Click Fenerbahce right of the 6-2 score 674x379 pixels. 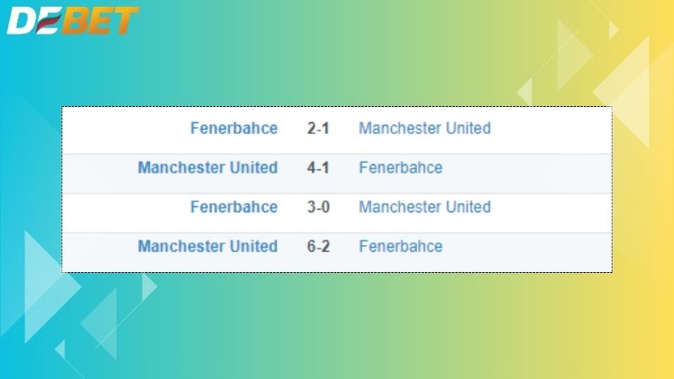click(400, 247)
